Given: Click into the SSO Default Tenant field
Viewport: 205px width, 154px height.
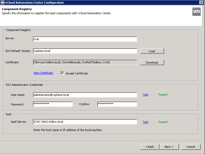Looking at the screenshot, I should coord(85,51).
